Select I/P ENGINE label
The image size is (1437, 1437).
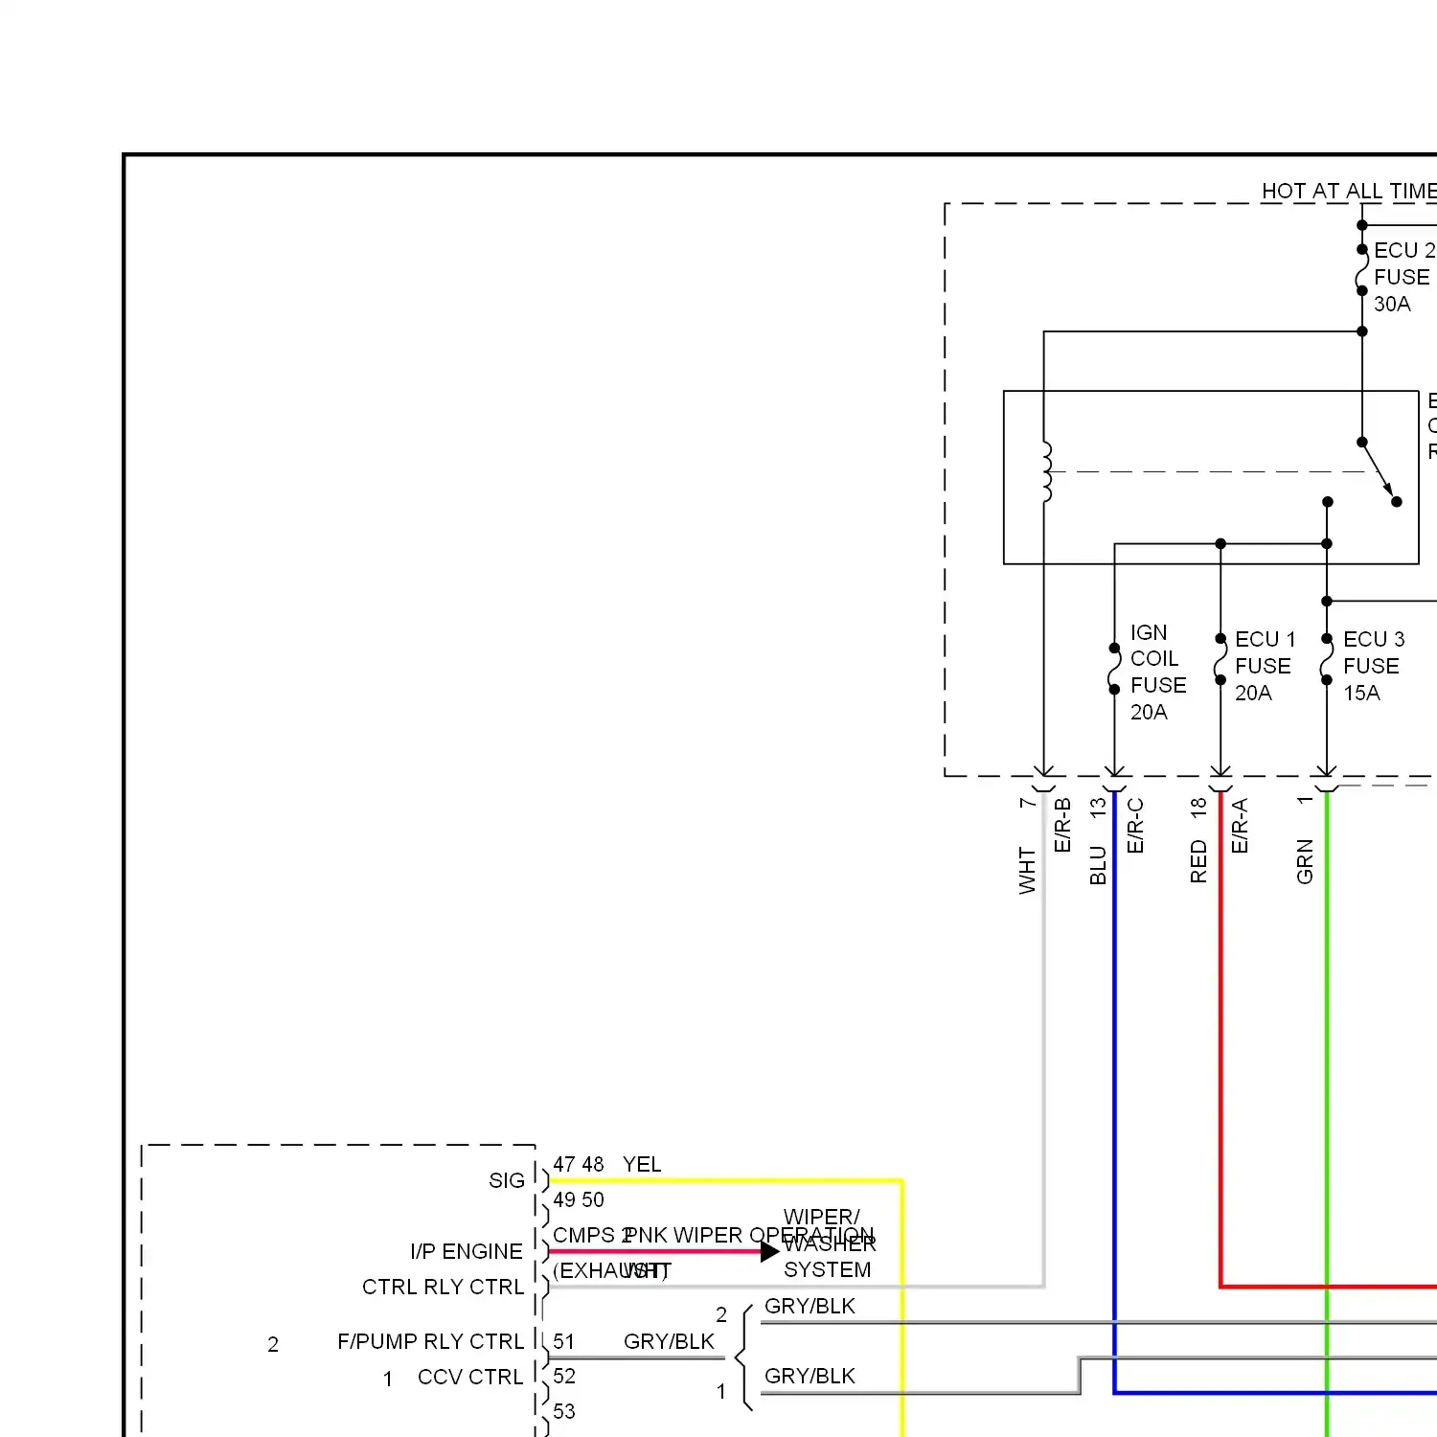tap(467, 1251)
